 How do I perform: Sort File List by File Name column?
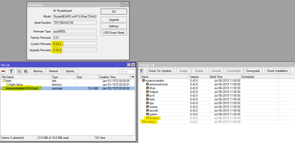tap(26, 77)
